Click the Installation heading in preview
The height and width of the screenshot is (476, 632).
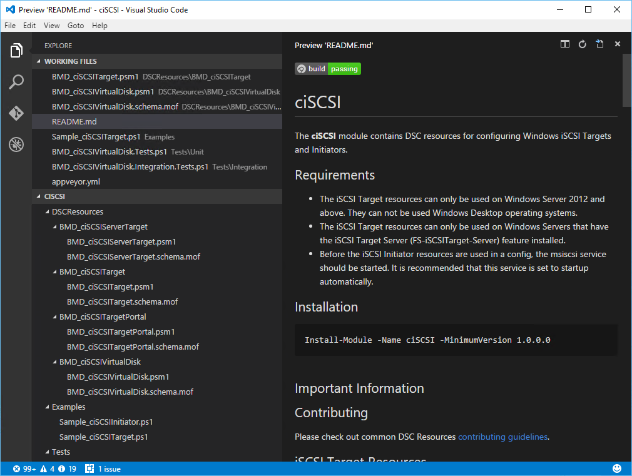coord(326,307)
